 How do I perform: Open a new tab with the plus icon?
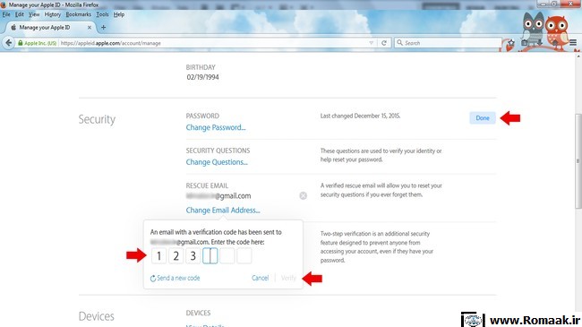click(103, 27)
